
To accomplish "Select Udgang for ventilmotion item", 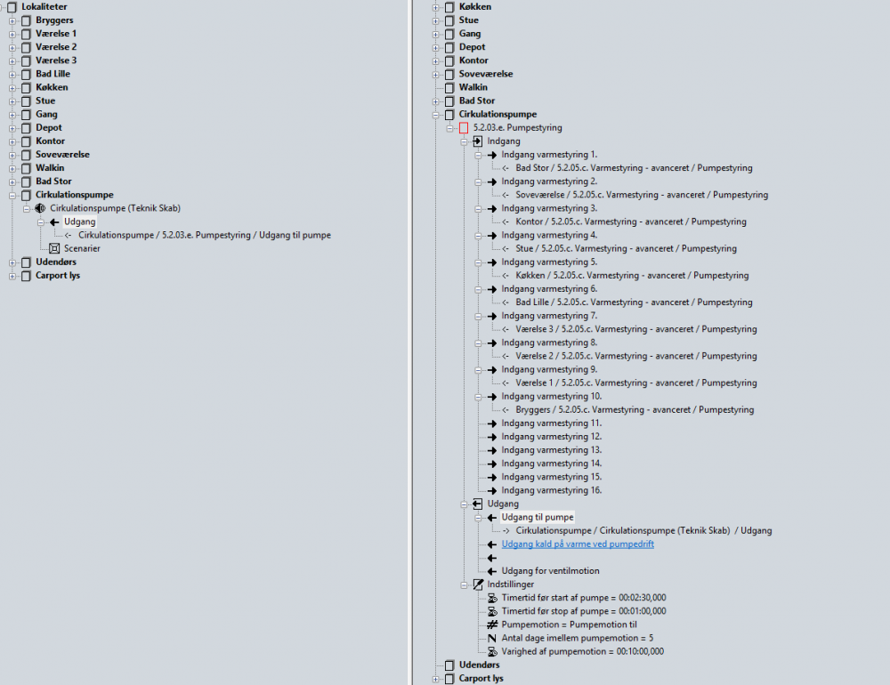I will (550, 570).
